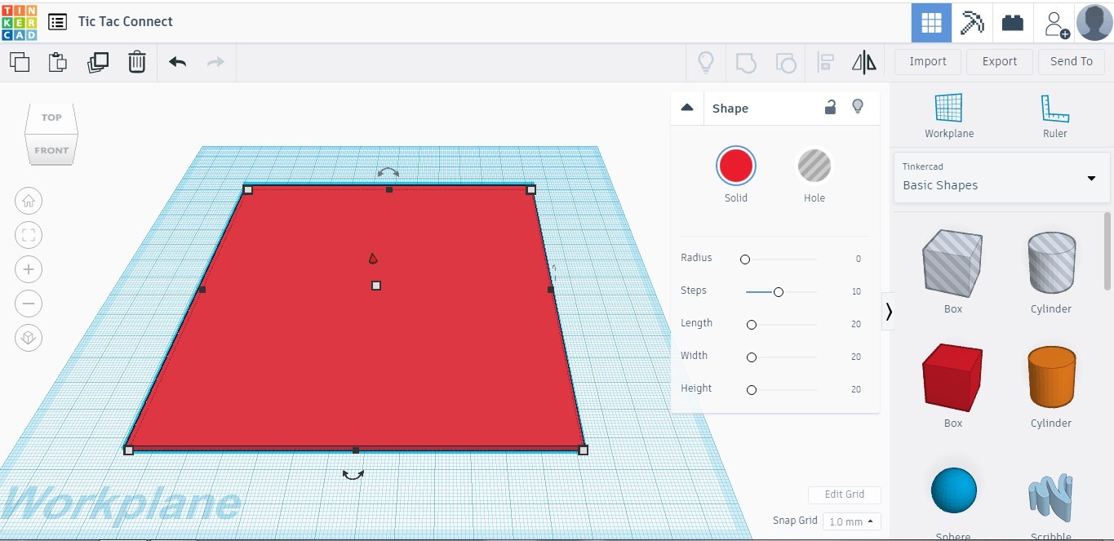
Task: Click the Length value 20
Action: click(x=856, y=324)
